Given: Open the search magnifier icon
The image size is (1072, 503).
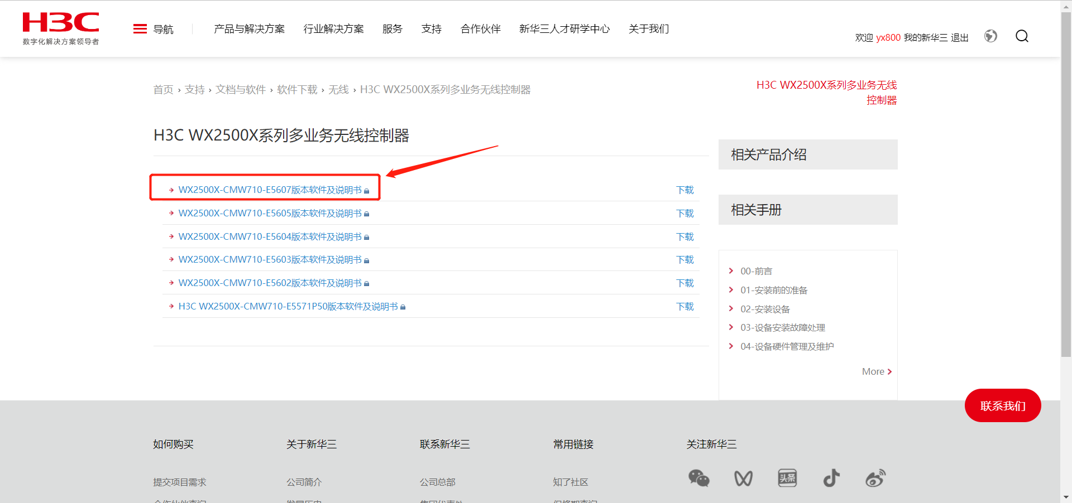Looking at the screenshot, I should click(1022, 36).
